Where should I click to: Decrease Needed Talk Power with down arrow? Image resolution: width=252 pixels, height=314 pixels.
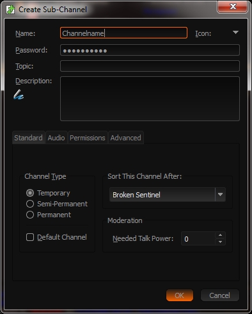pos(220,242)
